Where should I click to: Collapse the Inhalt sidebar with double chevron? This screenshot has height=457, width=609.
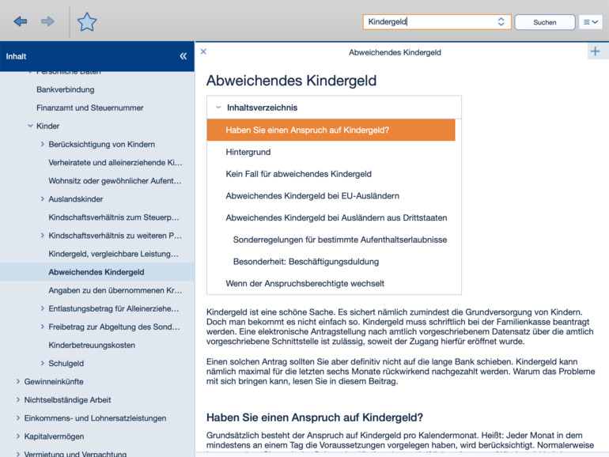pos(183,56)
